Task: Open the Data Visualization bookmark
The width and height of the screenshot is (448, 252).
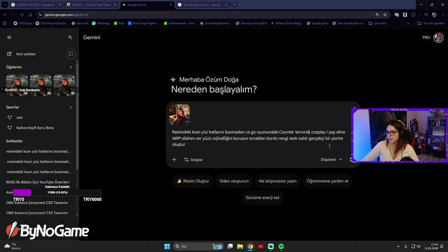Action: pos(348,23)
